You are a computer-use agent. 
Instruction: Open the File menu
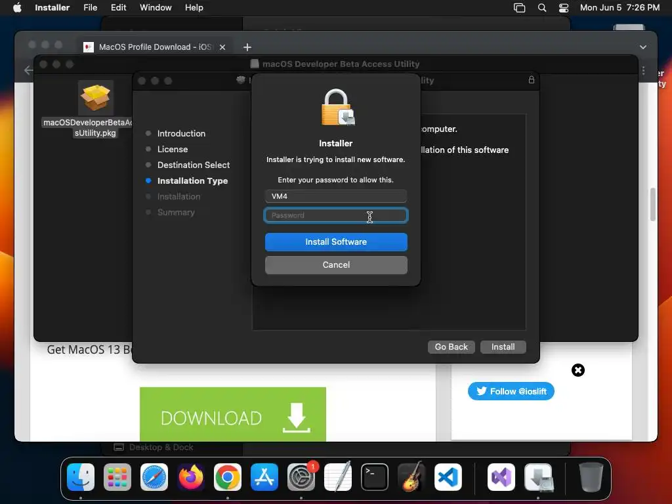click(x=90, y=8)
